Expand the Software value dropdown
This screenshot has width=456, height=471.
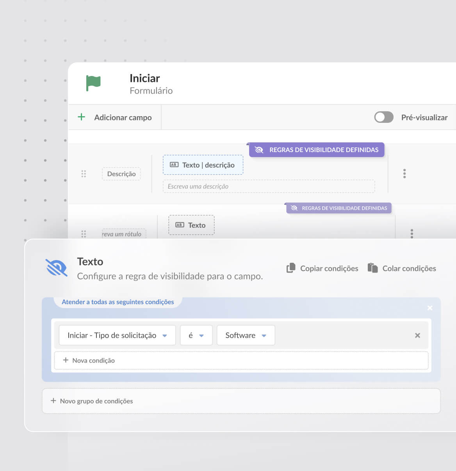coord(246,335)
